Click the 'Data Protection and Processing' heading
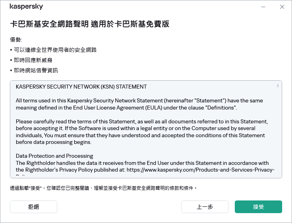This screenshot has width=292, height=223. (x=54, y=156)
